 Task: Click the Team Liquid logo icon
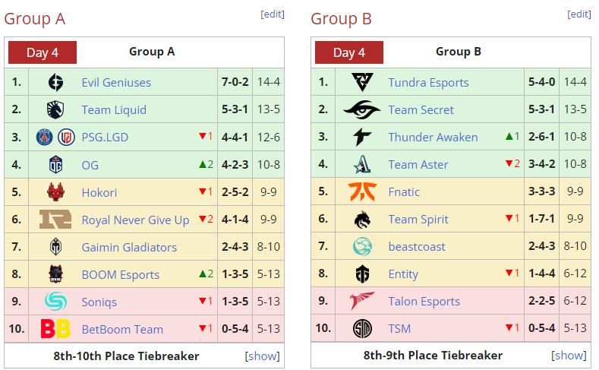click(55, 110)
